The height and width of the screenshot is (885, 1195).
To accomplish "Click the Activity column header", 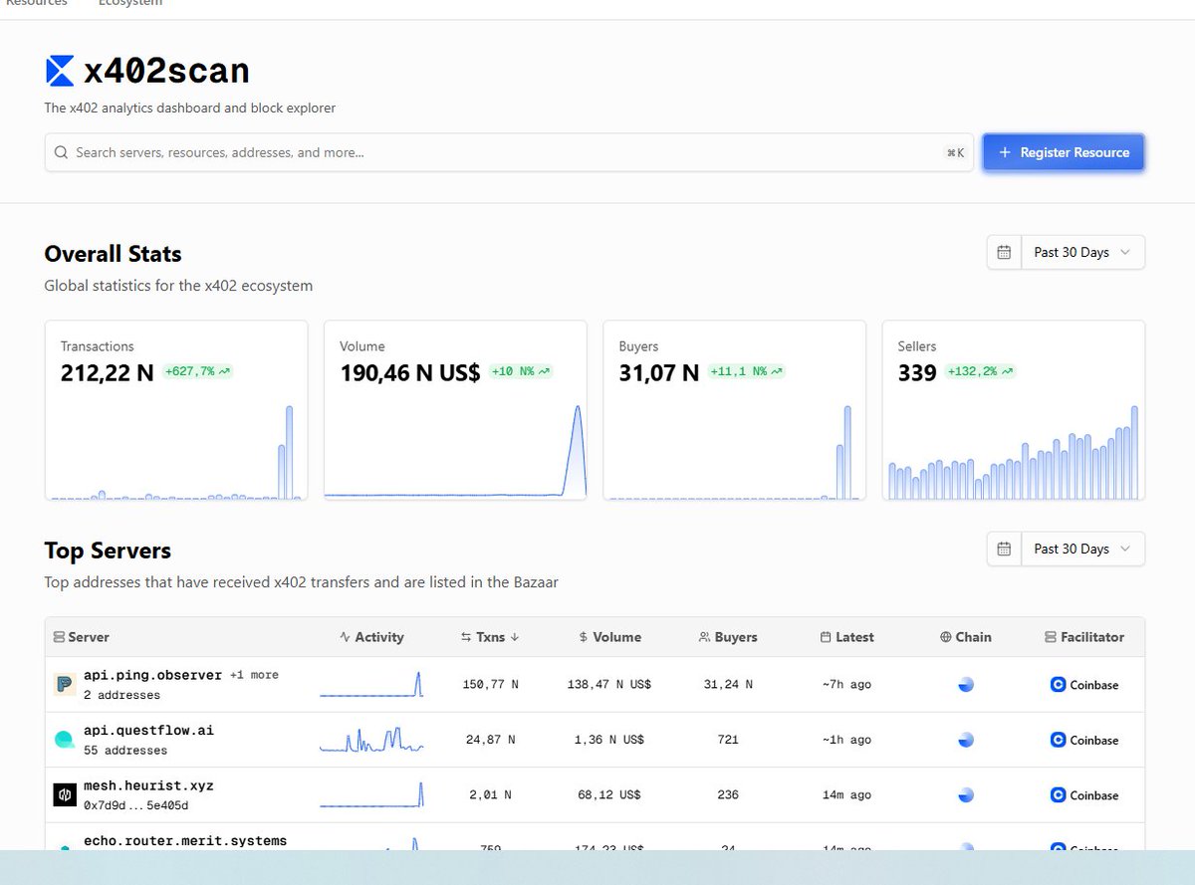I will click(371, 637).
